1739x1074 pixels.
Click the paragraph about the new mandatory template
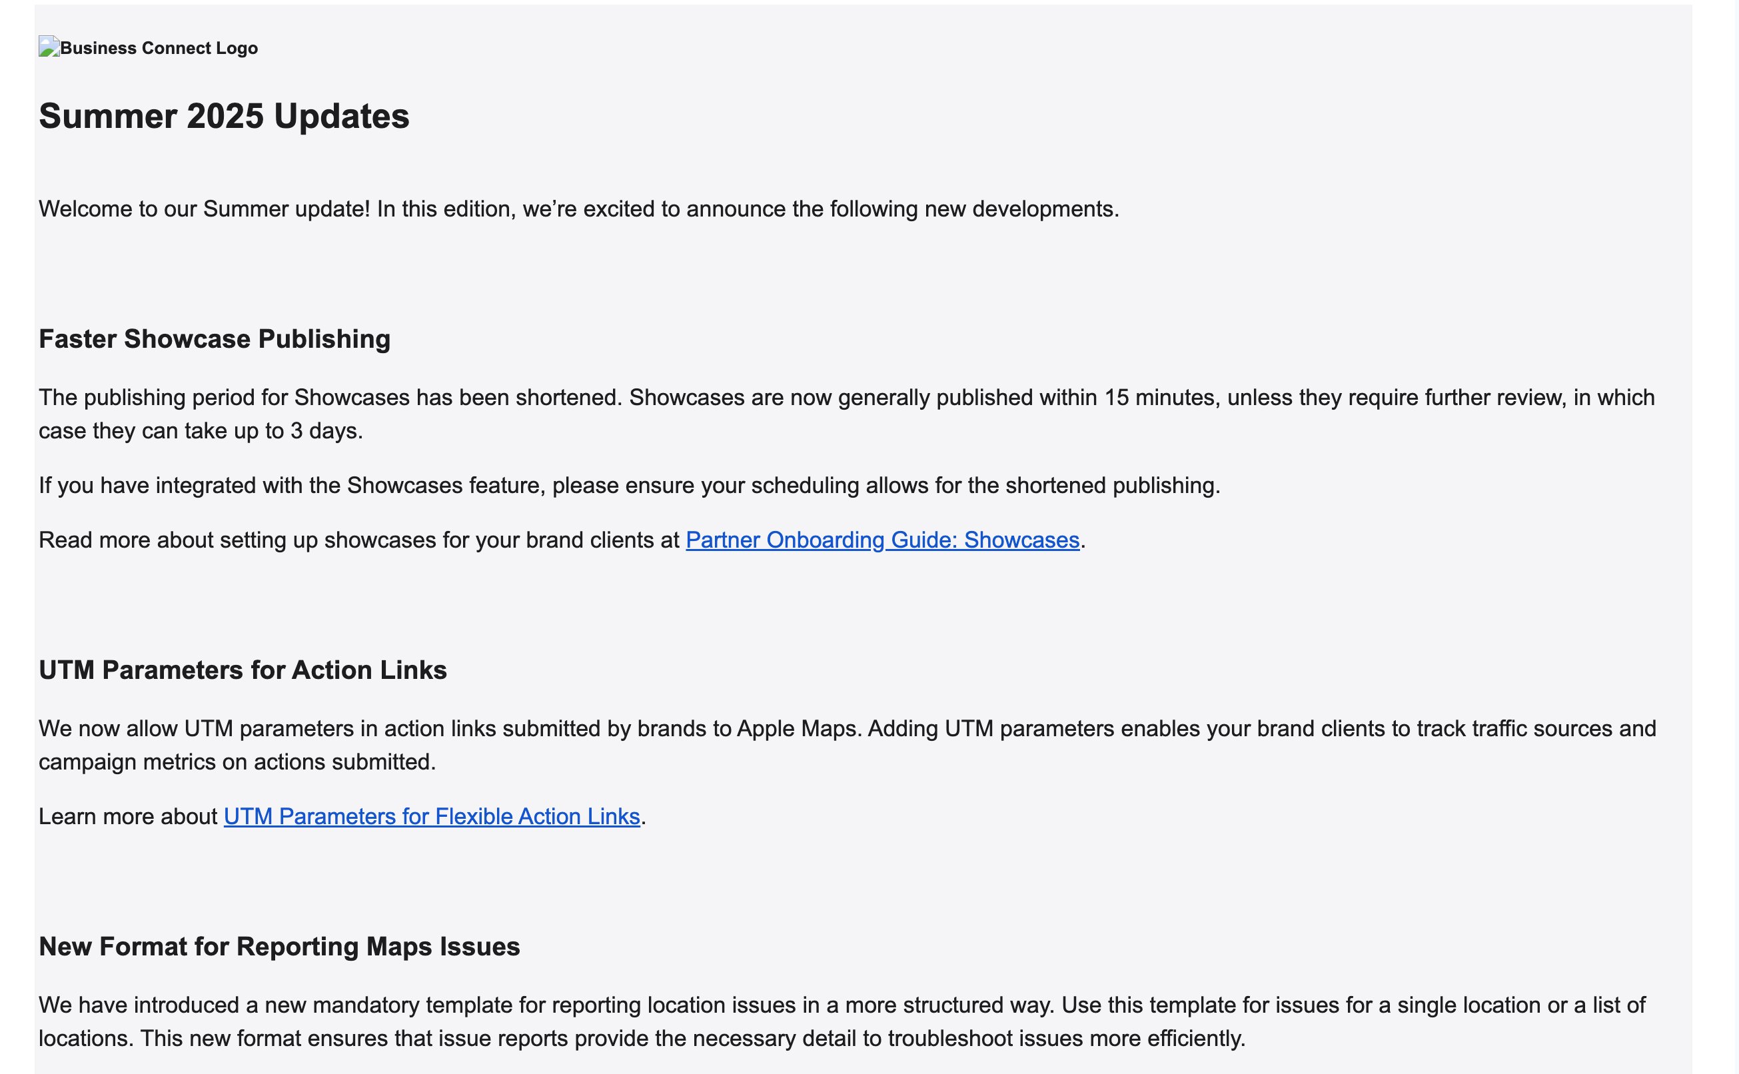pyautogui.click(x=842, y=1006)
